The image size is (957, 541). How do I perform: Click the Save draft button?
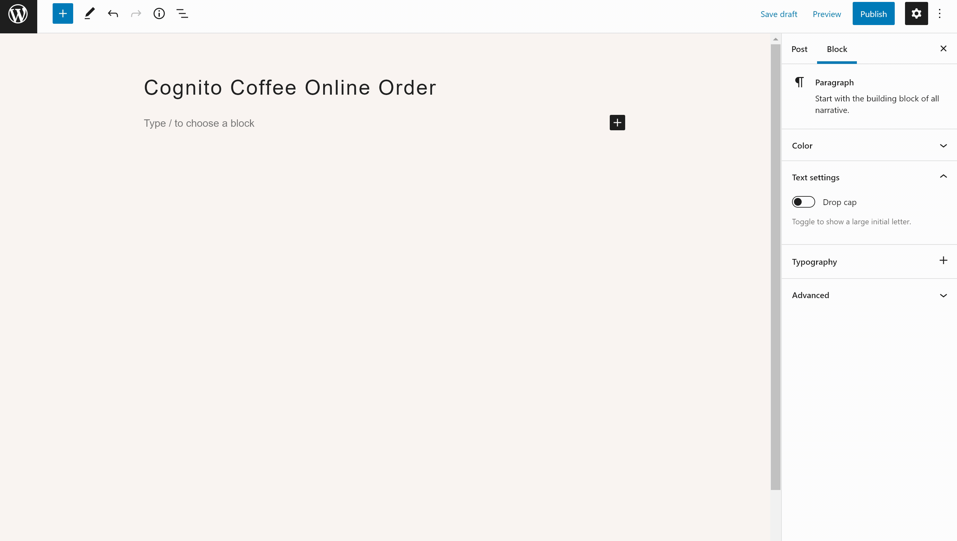pyautogui.click(x=779, y=13)
